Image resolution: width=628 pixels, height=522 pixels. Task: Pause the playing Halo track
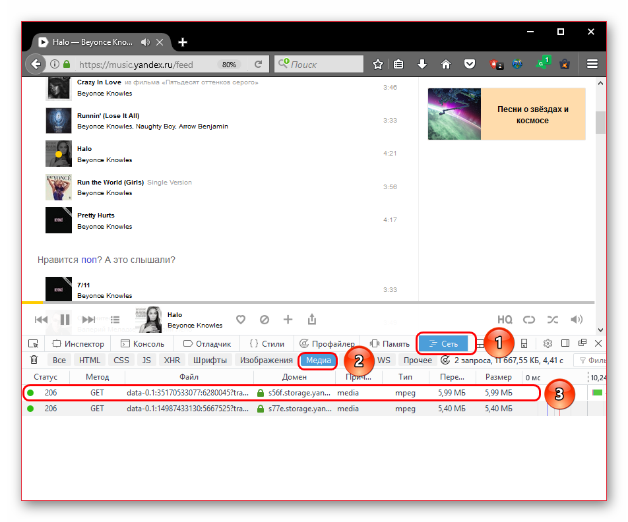click(65, 320)
